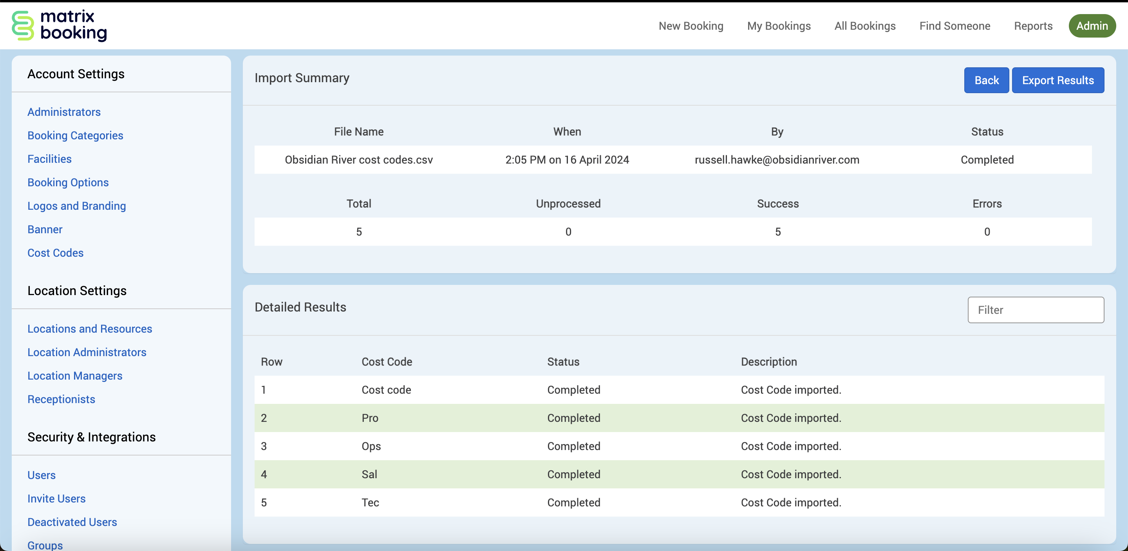Screen dimensions: 1128x551
Task: Open the Cost Codes settings link
Action: (55, 253)
